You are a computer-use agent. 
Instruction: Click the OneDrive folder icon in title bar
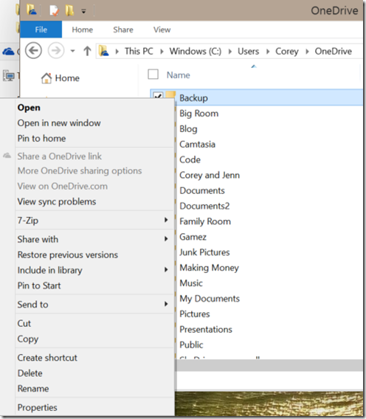click(x=32, y=10)
